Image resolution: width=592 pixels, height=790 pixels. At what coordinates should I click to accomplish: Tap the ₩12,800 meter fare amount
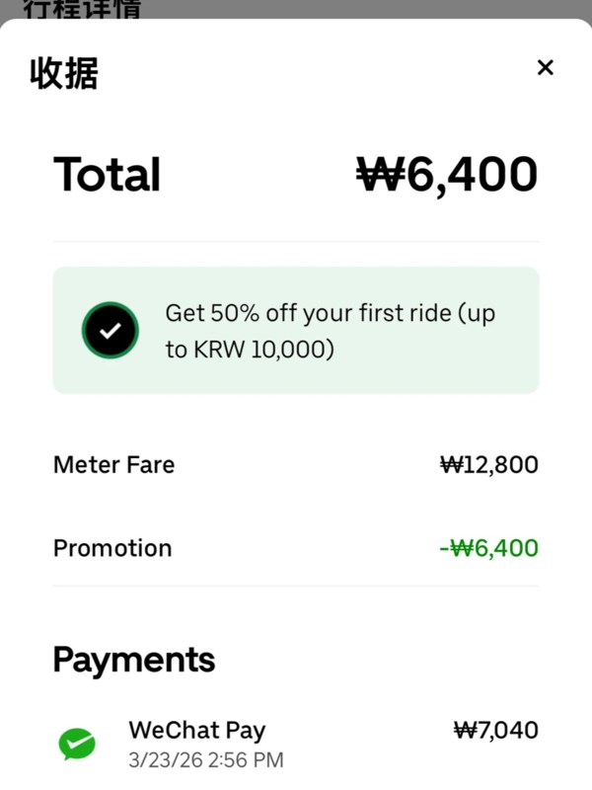click(x=489, y=464)
